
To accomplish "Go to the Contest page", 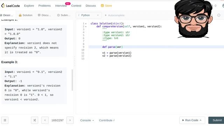I will click(x=76, y=6).
